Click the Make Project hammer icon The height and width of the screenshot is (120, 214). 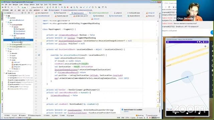point(18,7)
